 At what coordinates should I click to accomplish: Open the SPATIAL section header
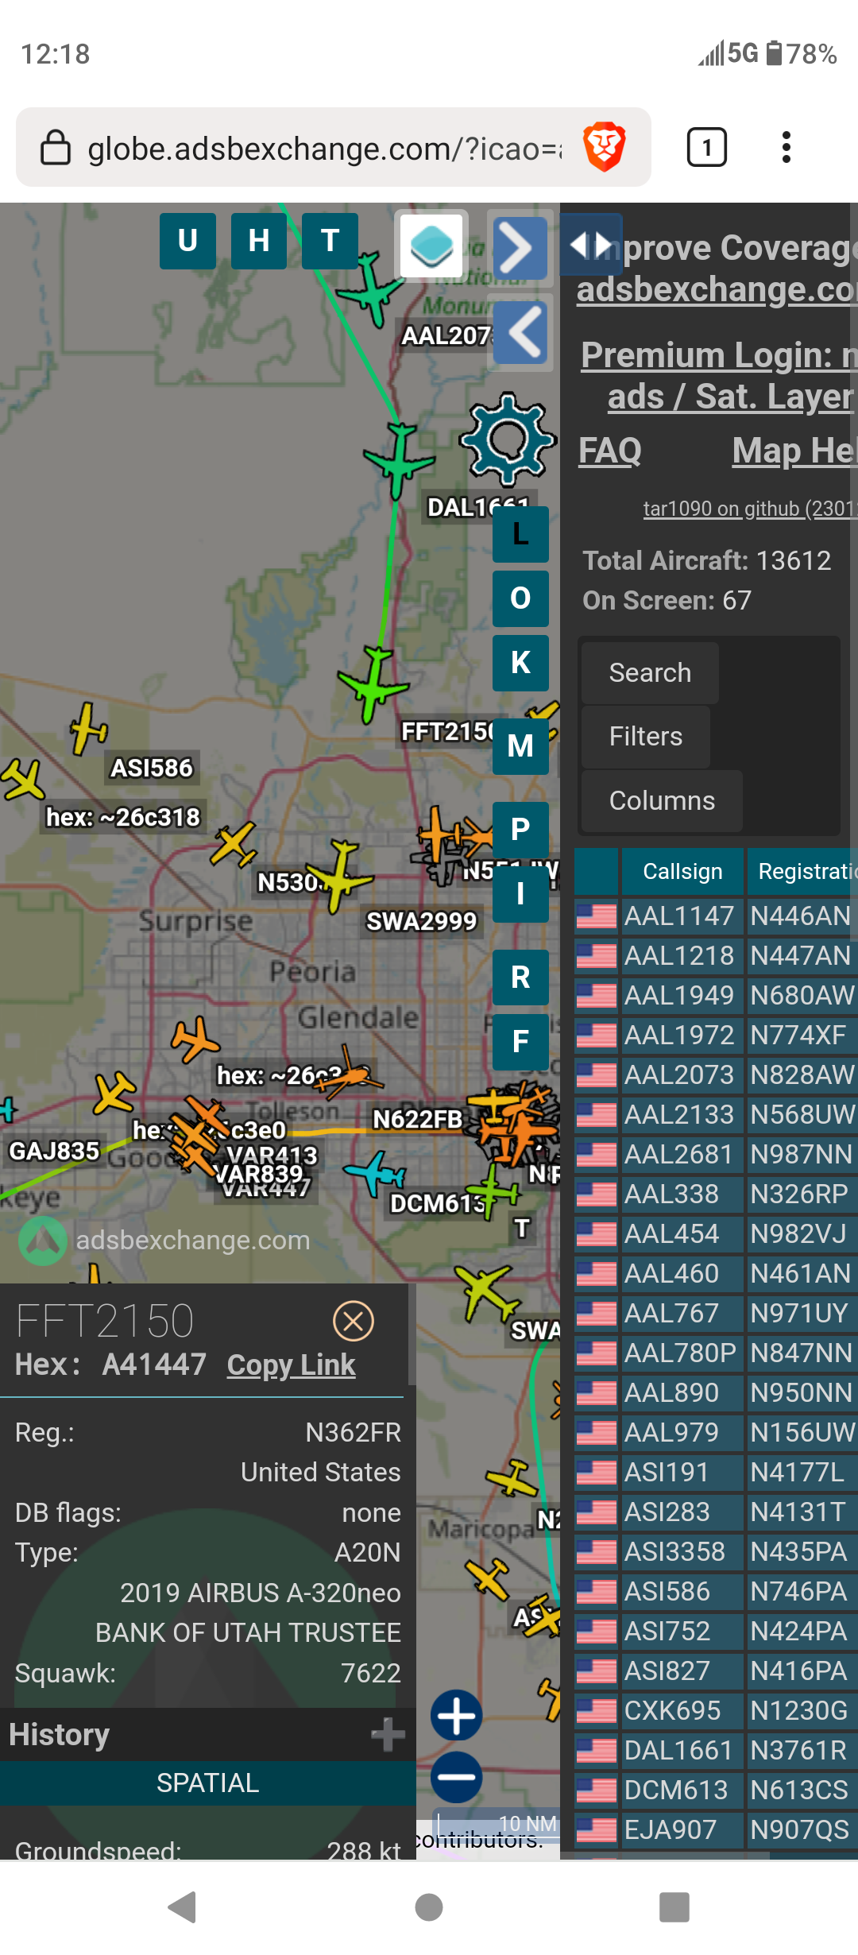pyautogui.click(x=208, y=1783)
